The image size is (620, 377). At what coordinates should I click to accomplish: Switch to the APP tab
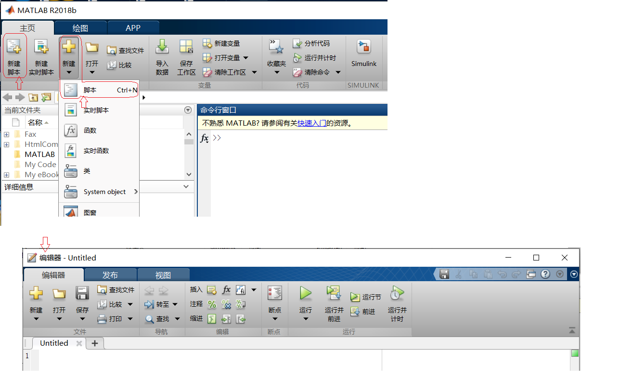click(x=133, y=28)
